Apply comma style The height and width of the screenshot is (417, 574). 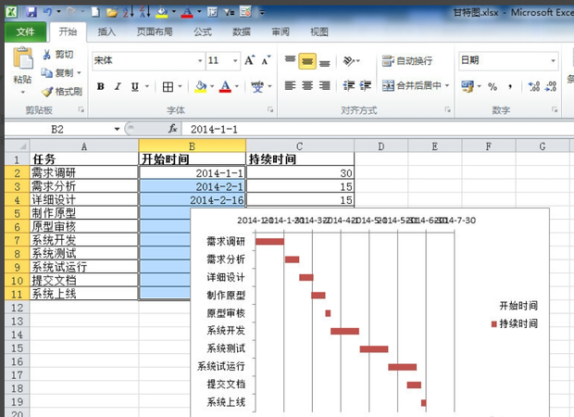[x=510, y=87]
